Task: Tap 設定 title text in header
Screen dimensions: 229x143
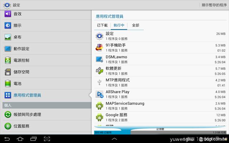Action: click(x=16, y=5)
